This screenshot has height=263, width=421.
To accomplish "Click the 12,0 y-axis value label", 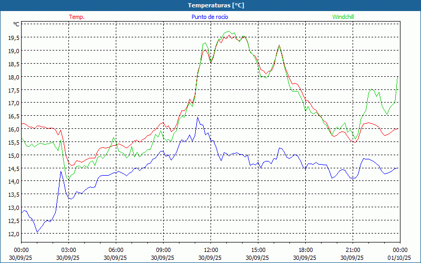I will click(13, 234).
